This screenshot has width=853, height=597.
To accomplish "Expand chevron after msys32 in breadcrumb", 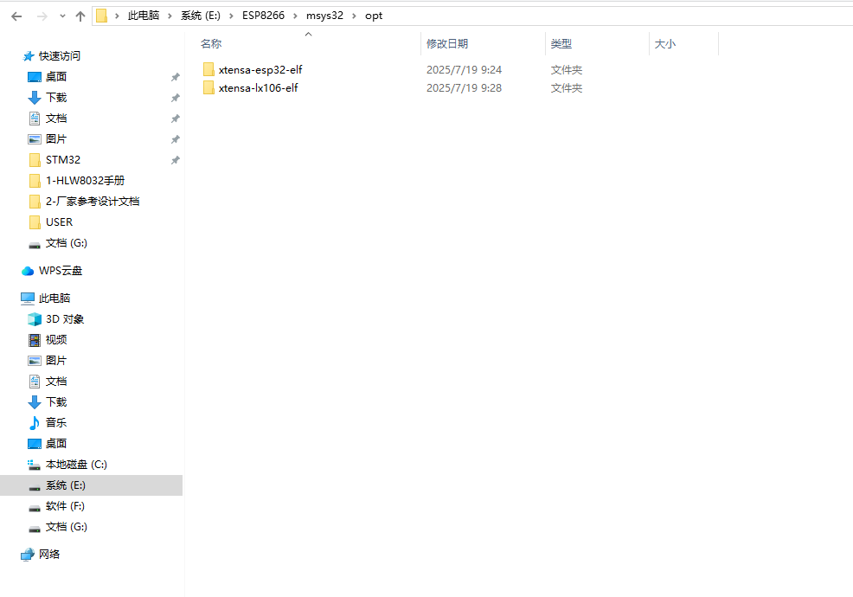I will tap(355, 16).
